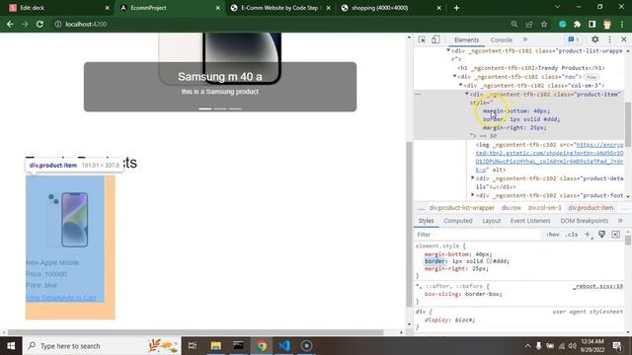Collapse the product-item div node
The height and width of the screenshot is (355, 632).
[467, 94]
